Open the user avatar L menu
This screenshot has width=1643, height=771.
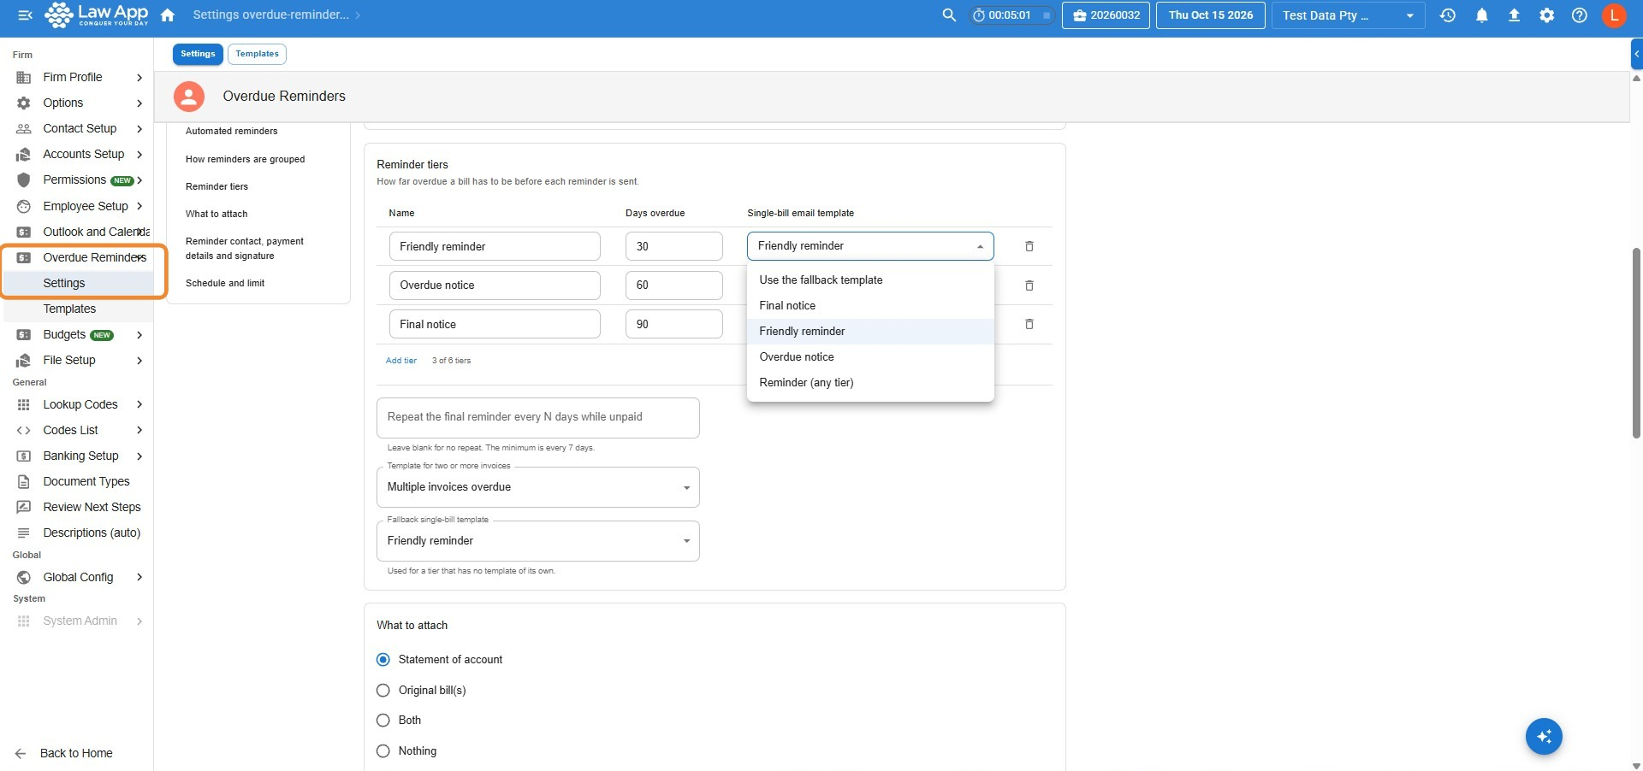point(1614,15)
